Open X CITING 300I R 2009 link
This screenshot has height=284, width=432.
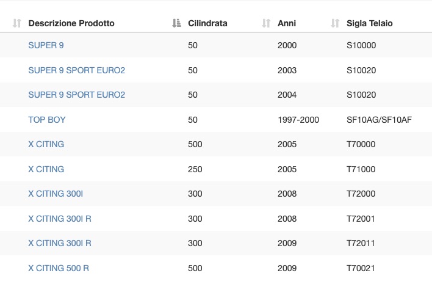tap(60, 243)
